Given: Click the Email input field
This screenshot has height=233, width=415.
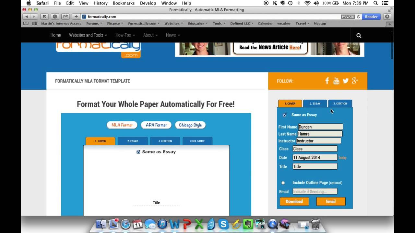Looking at the screenshot, I should [315, 192].
